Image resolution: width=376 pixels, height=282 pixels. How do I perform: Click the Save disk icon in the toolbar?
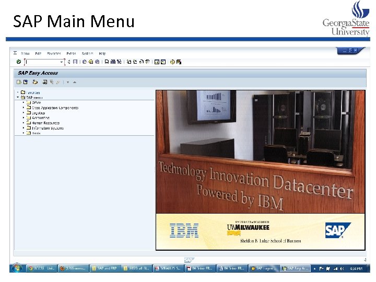coord(75,62)
